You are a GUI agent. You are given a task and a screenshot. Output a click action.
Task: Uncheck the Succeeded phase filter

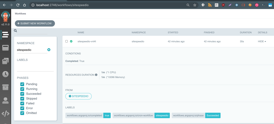click(x=22, y=94)
